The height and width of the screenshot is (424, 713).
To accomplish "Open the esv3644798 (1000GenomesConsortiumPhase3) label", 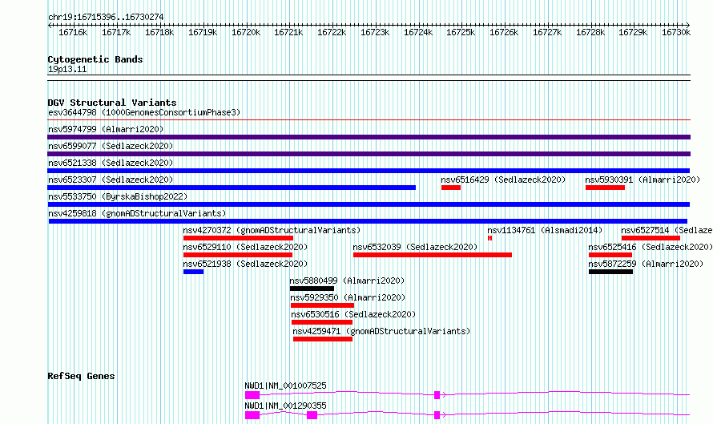I will point(144,112).
